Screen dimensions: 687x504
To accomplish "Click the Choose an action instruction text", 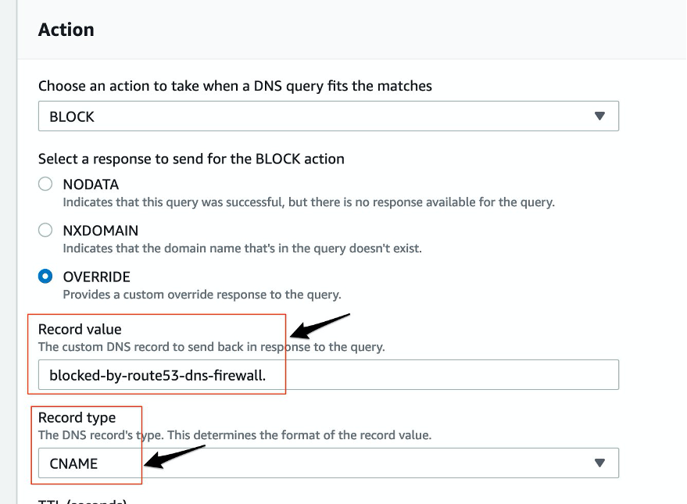I will (x=234, y=86).
